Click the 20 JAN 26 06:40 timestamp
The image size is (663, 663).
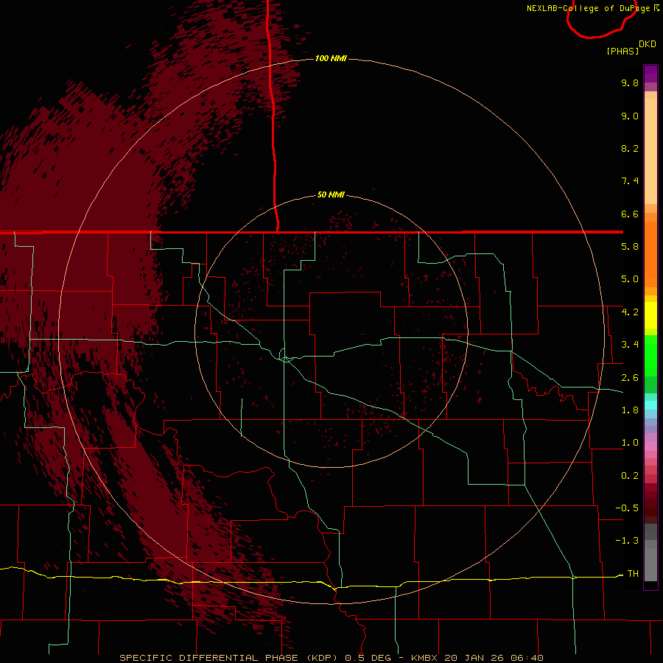494,658
